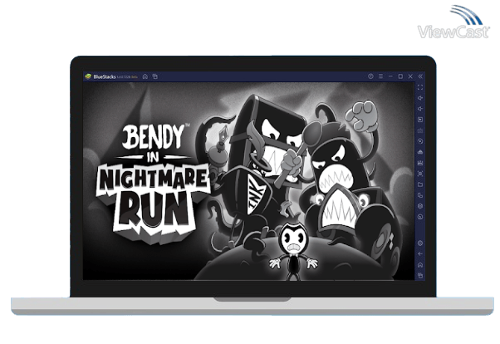Click the BlueStacks title text
The height and width of the screenshot is (344, 500).
click(105, 76)
